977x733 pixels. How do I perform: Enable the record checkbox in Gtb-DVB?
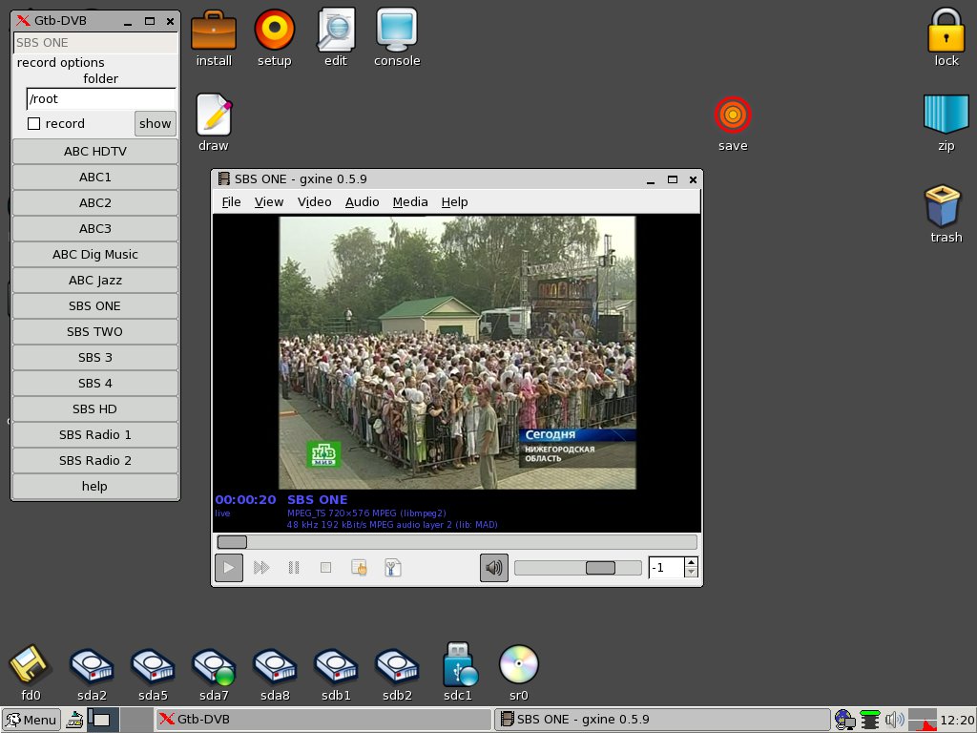click(x=34, y=123)
